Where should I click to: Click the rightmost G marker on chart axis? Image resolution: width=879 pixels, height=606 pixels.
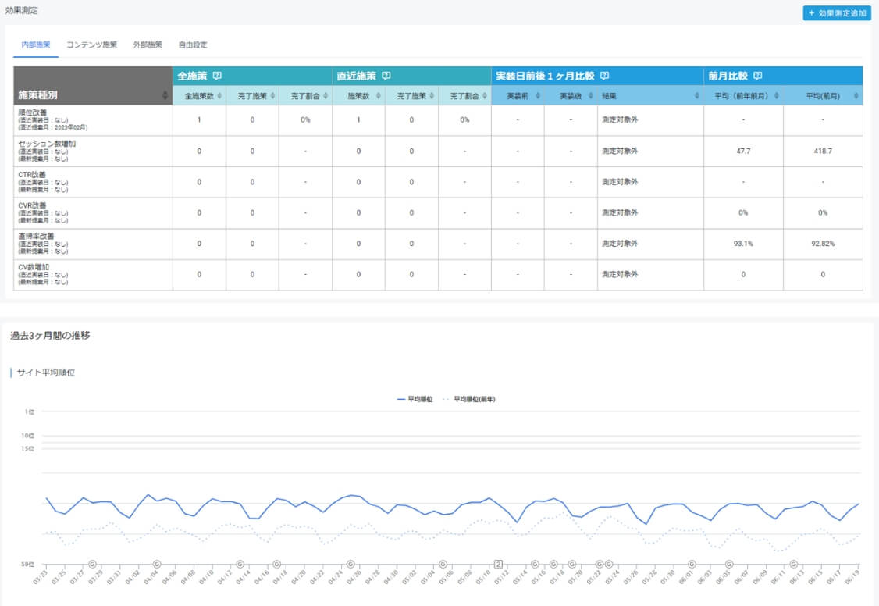tap(794, 564)
